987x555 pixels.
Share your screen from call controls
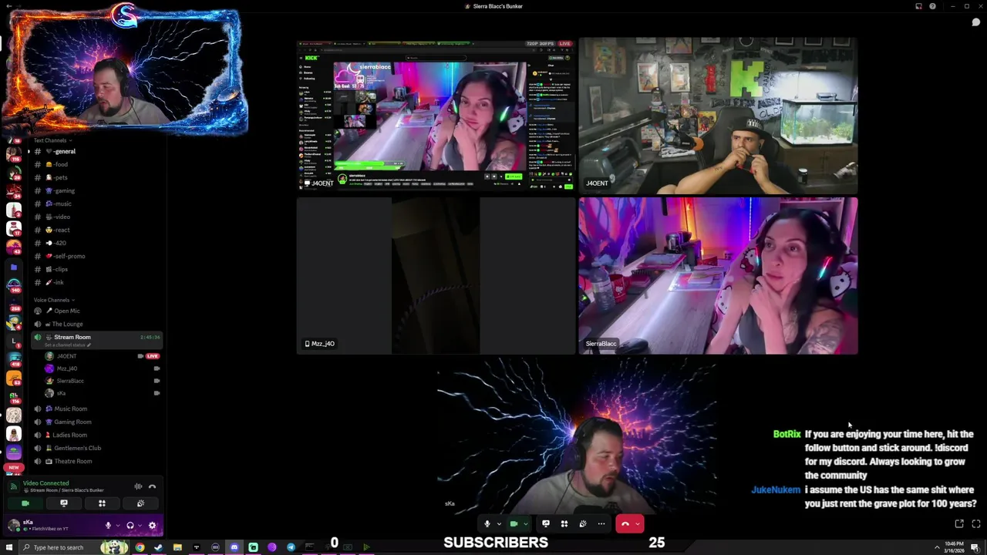[x=545, y=524]
